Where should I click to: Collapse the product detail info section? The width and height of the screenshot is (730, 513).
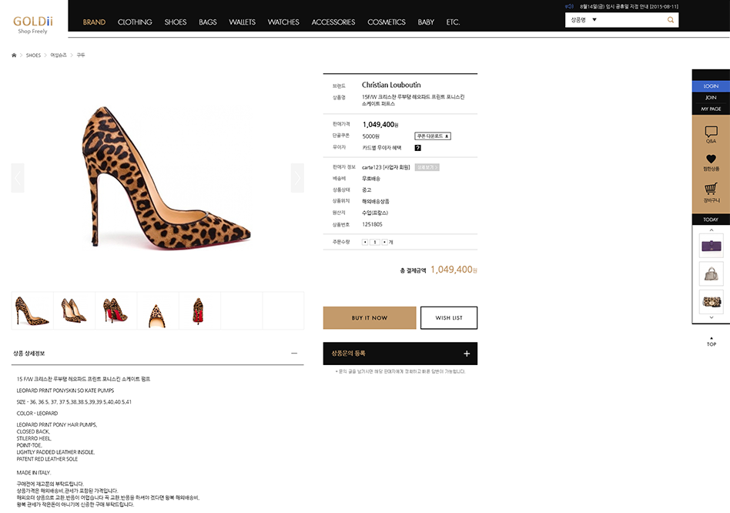(x=294, y=354)
